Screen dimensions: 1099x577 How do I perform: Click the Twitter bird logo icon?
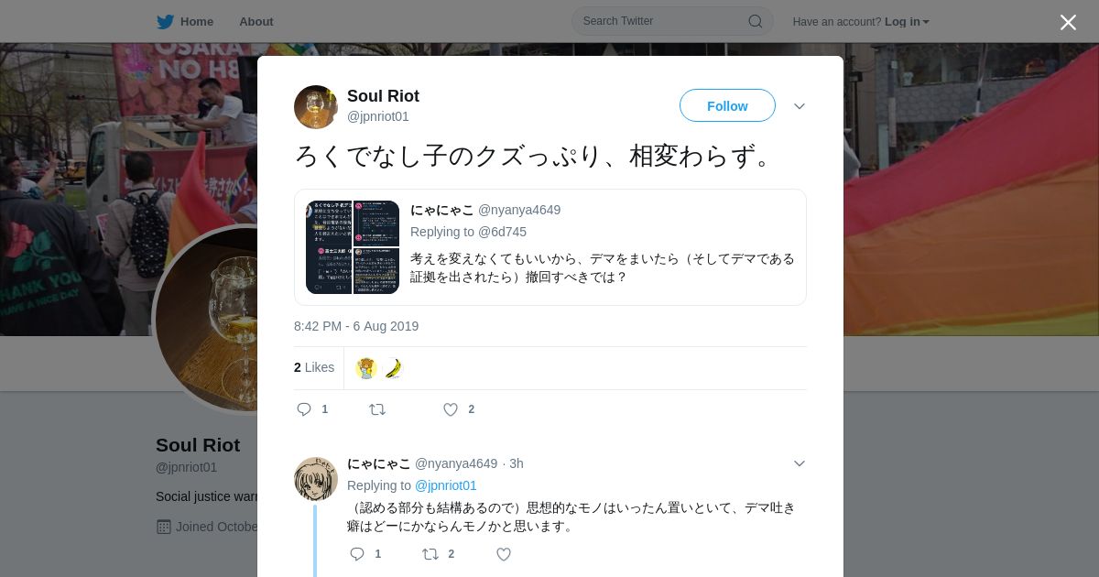[x=165, y=21]
